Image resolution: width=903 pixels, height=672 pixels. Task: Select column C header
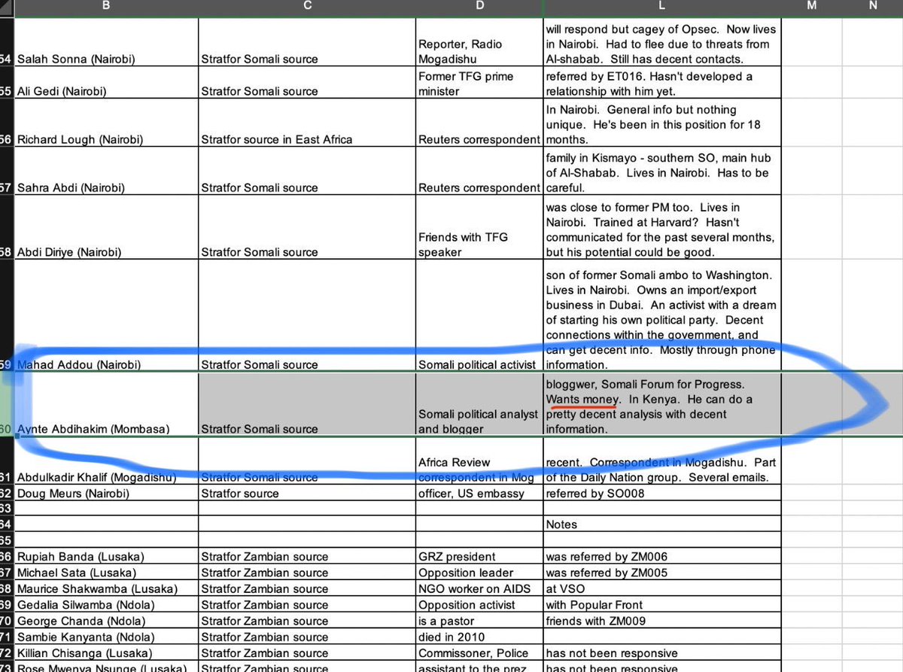(307, 8)
